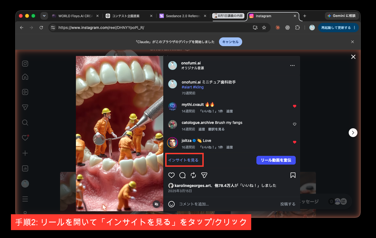Reload the current page
This screenshot has width=376, height=238.
point(41,28)
